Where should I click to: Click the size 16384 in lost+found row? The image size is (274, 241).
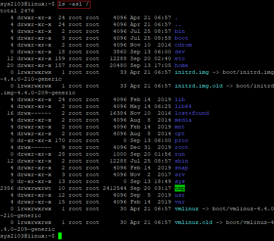pyautogui.click(x=118, y=113)
